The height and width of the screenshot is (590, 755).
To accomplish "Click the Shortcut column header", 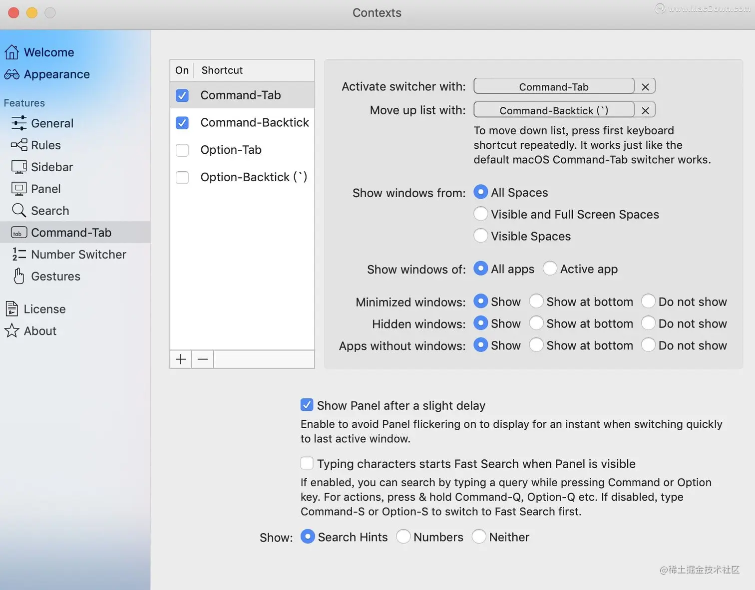I will click(222, 70).
